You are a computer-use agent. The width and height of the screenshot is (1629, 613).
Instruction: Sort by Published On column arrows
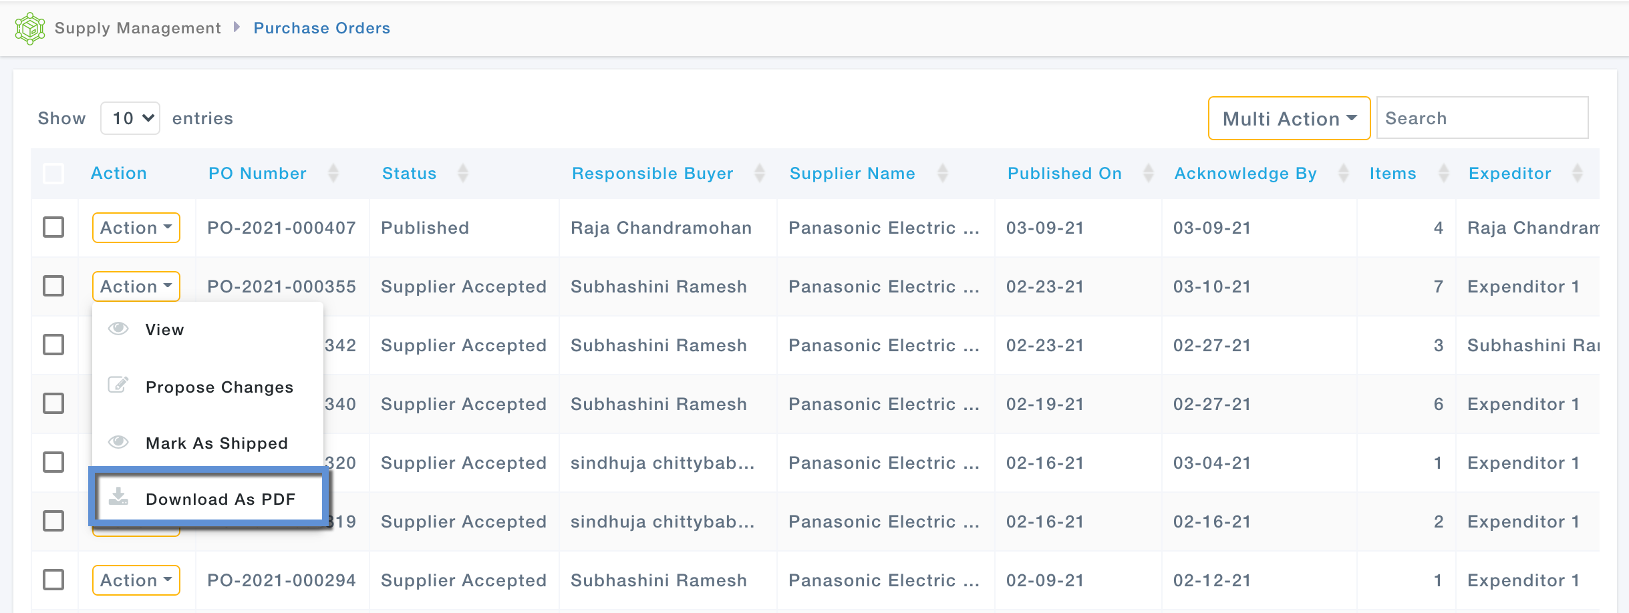1148,174
